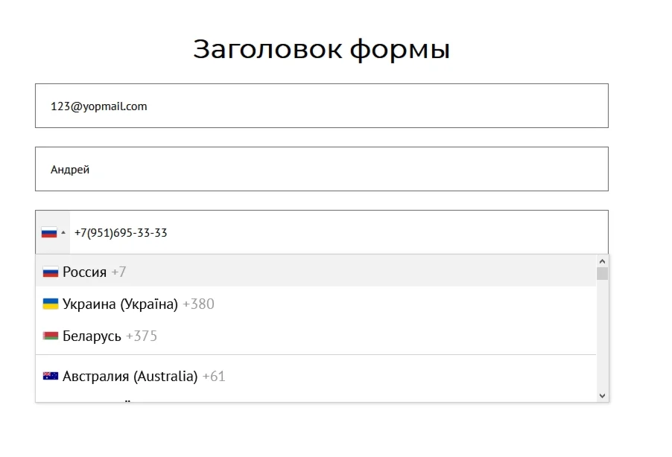
Task: Click the country list scrollbar down arrow
Action: pos(603,396)
